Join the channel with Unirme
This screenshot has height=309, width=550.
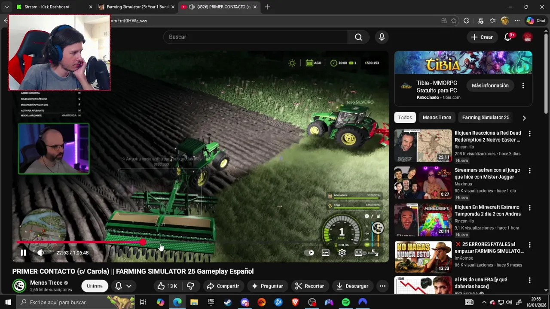(x=95, y=286)
